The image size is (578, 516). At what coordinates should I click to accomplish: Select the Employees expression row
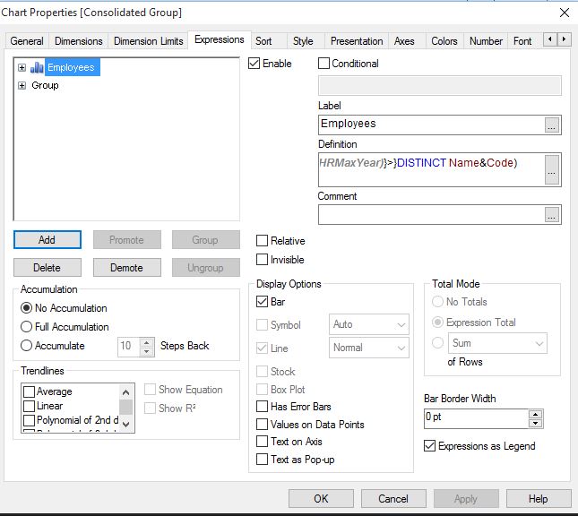tap(71, 67)
